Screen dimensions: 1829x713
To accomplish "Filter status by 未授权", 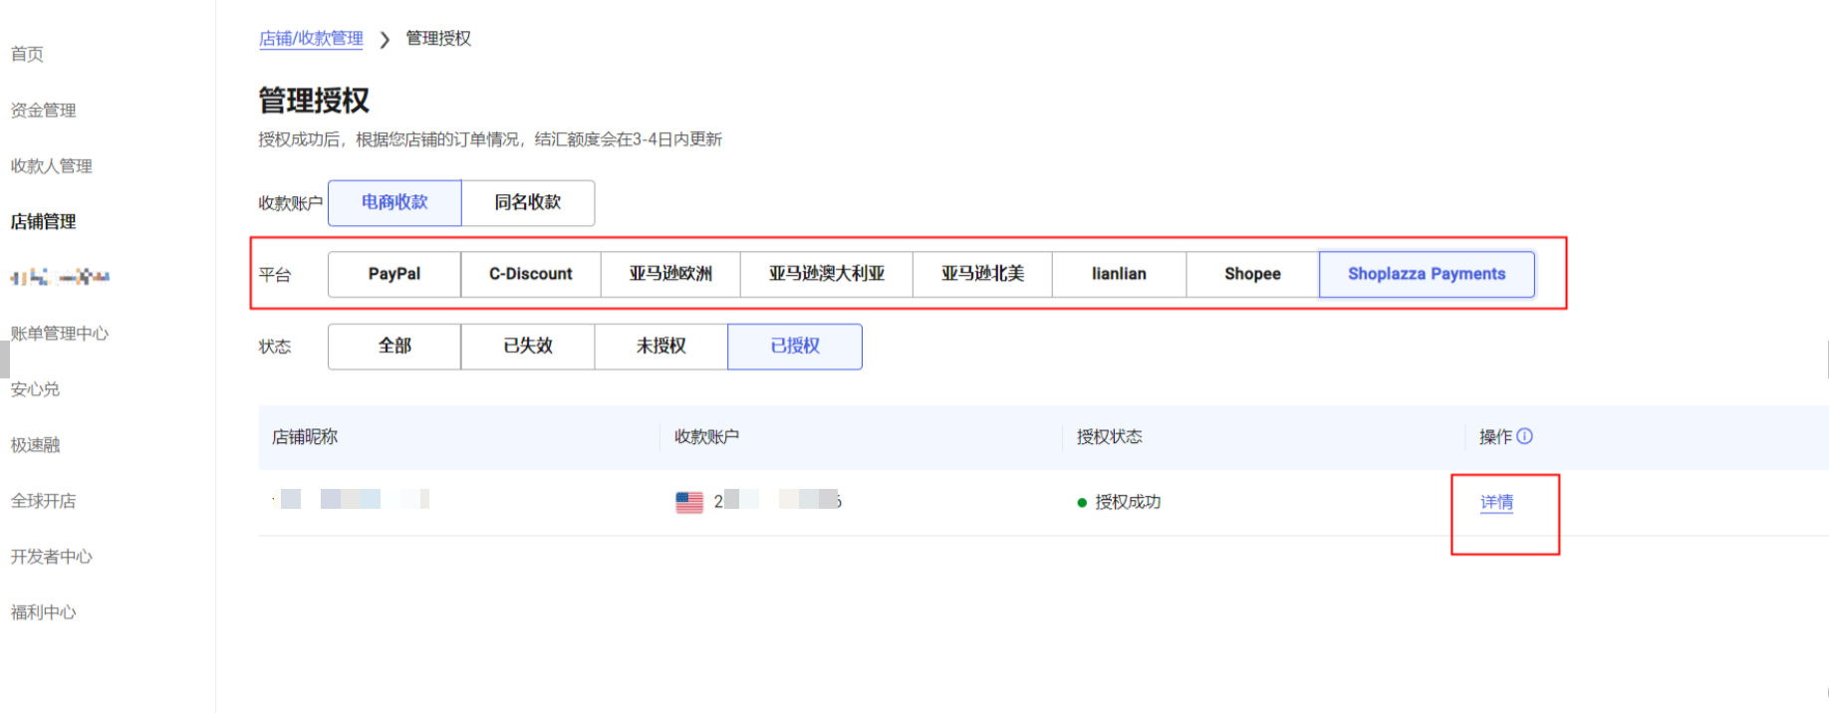I will (x=661, y=347).
